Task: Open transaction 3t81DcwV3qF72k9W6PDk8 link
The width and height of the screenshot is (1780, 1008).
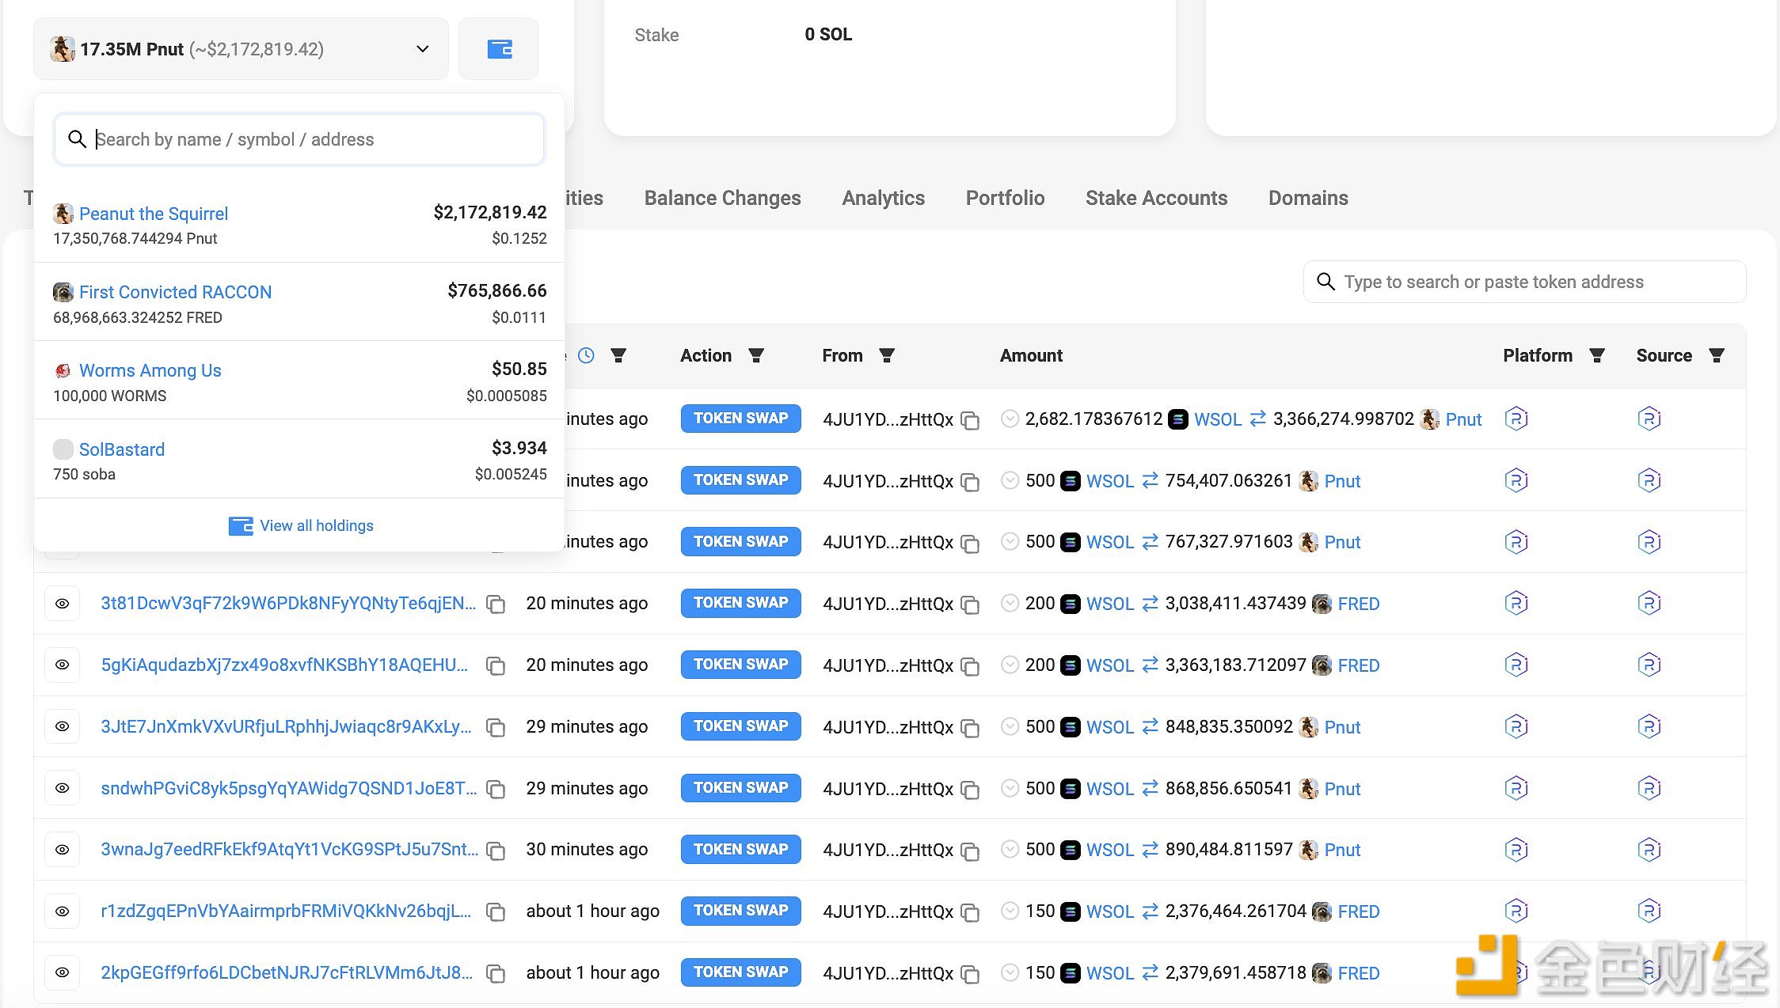Action: click(288, 603)
